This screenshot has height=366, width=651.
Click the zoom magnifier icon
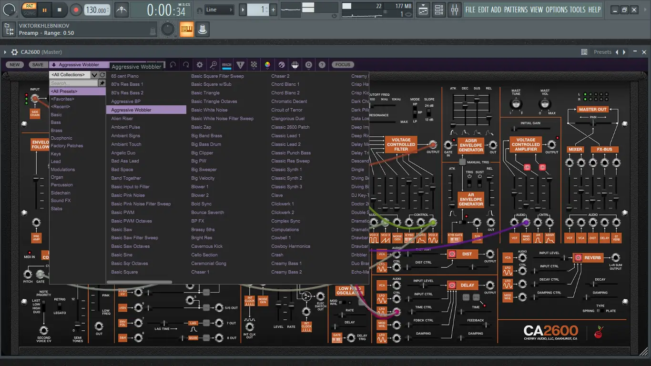point(214,65)
